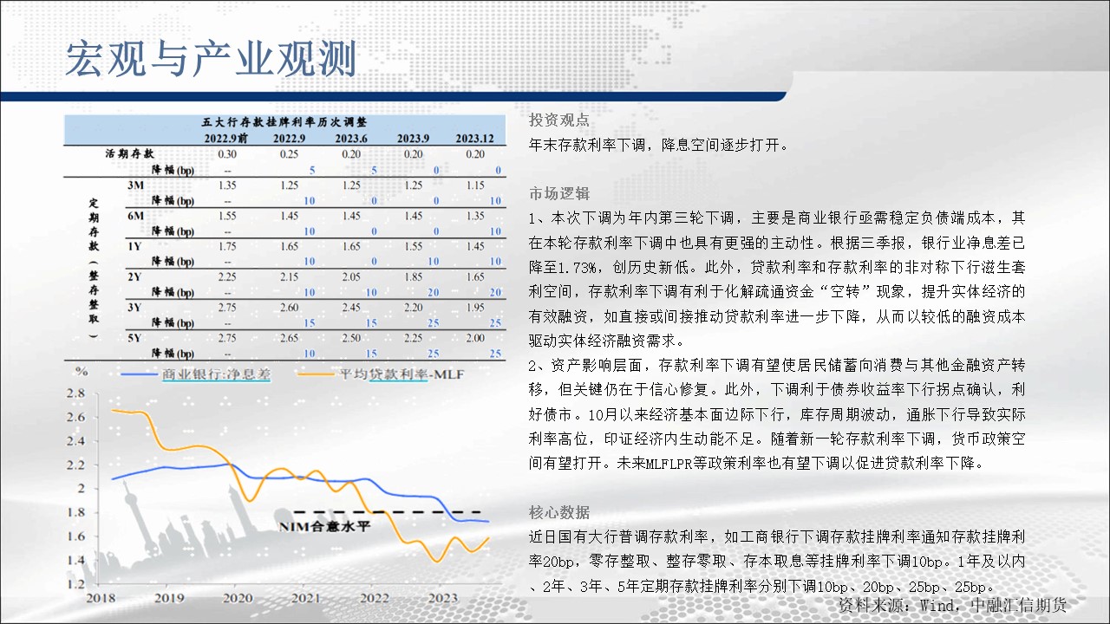Click the slide title 宏观与产业观测
Screen dimensions: 1110x624
[211, 59]
